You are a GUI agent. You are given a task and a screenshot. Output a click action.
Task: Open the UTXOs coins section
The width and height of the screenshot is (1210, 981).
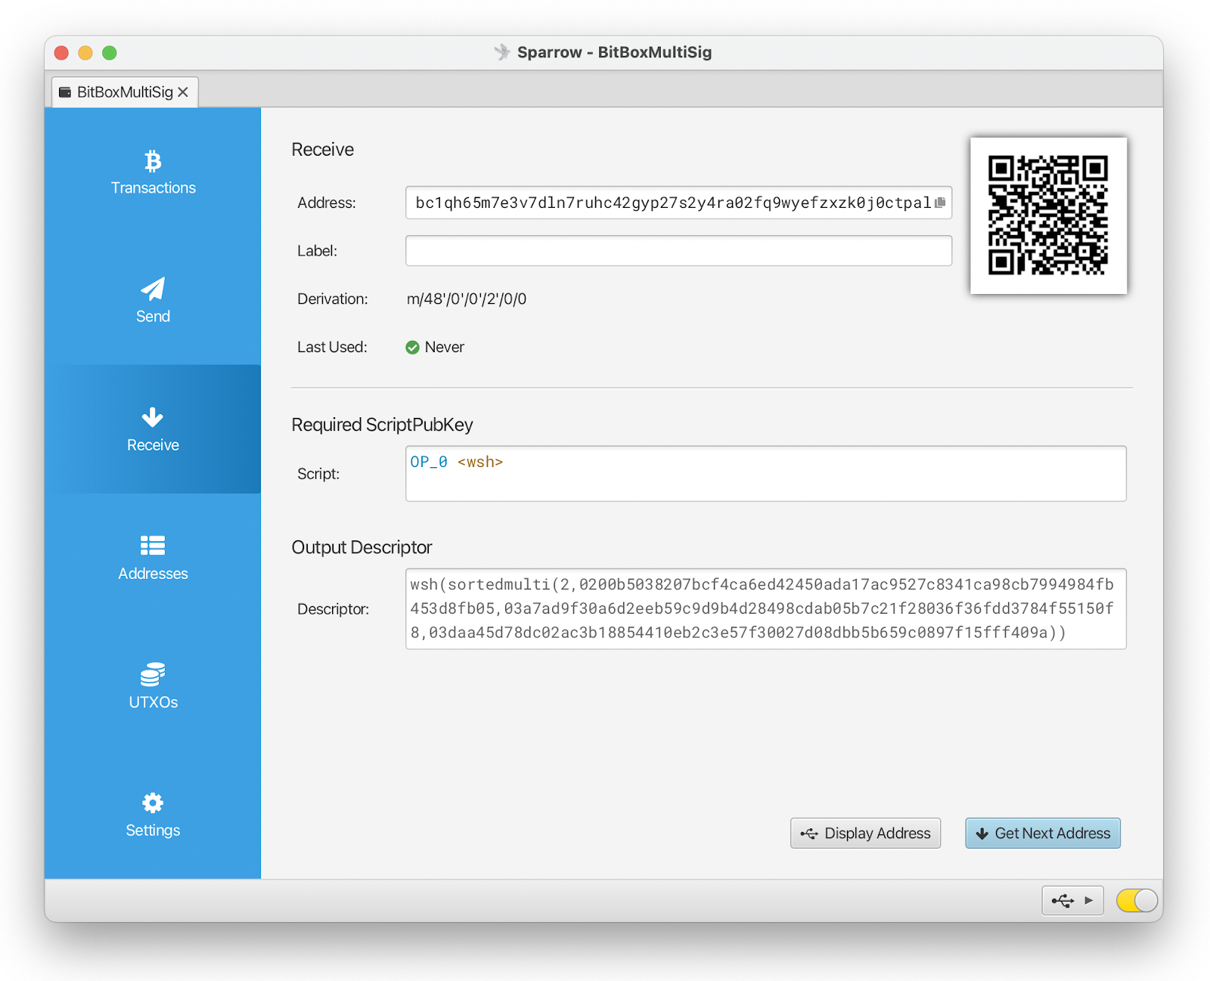pos(153,686)
